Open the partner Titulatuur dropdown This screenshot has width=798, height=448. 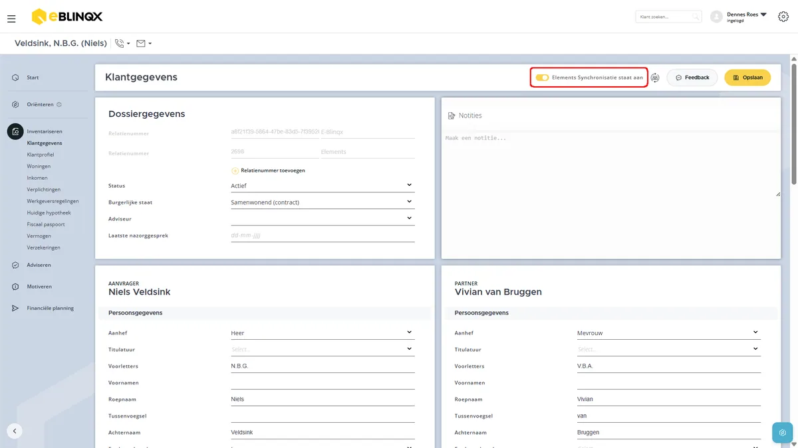(x=669, y=349)
